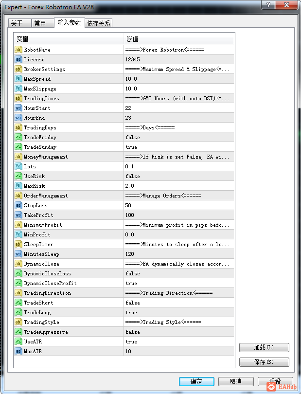Switch to the 常用 tab
The width and height of the screenshot is (301, 394).
[x=43, y=23]
